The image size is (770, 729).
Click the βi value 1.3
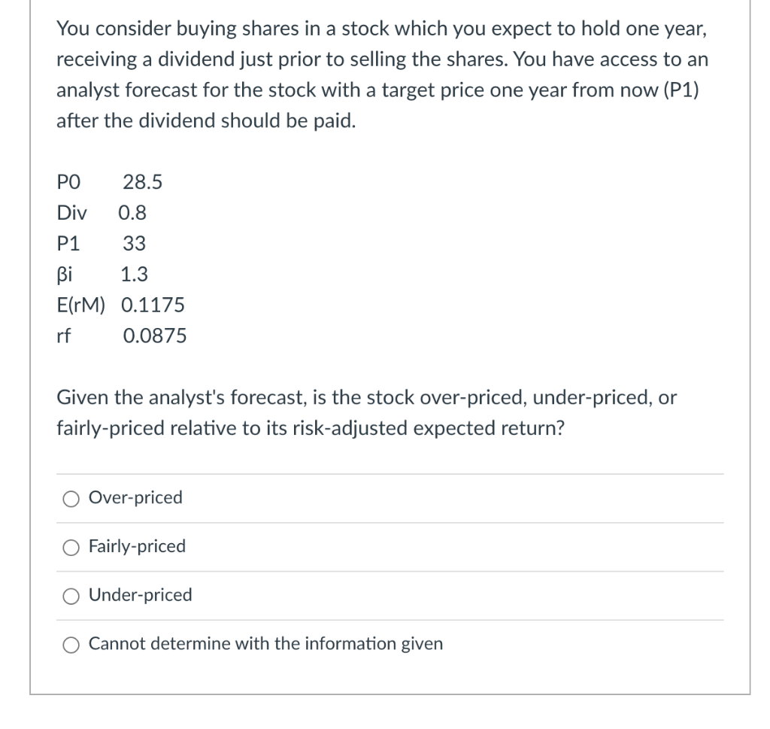[x=135, y=275]
